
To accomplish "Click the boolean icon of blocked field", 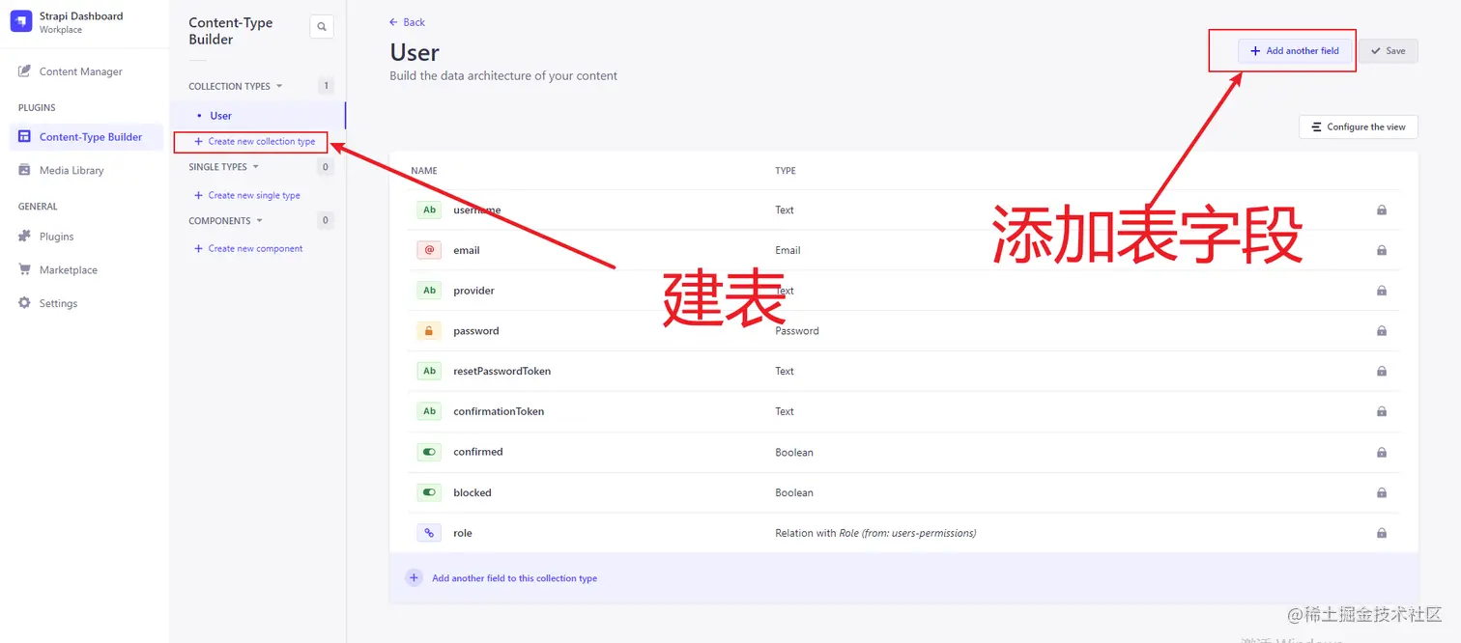I will tap(429, 492).
